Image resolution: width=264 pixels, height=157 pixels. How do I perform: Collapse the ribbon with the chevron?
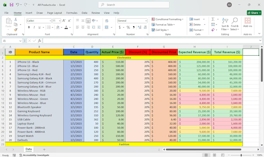pyautogui.click(x=259, y=34)
